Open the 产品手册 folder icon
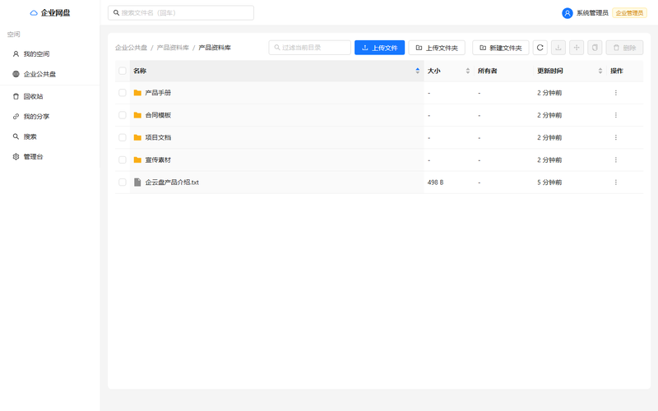Screen dimensions: 658x411 click(x=137, y=93)
